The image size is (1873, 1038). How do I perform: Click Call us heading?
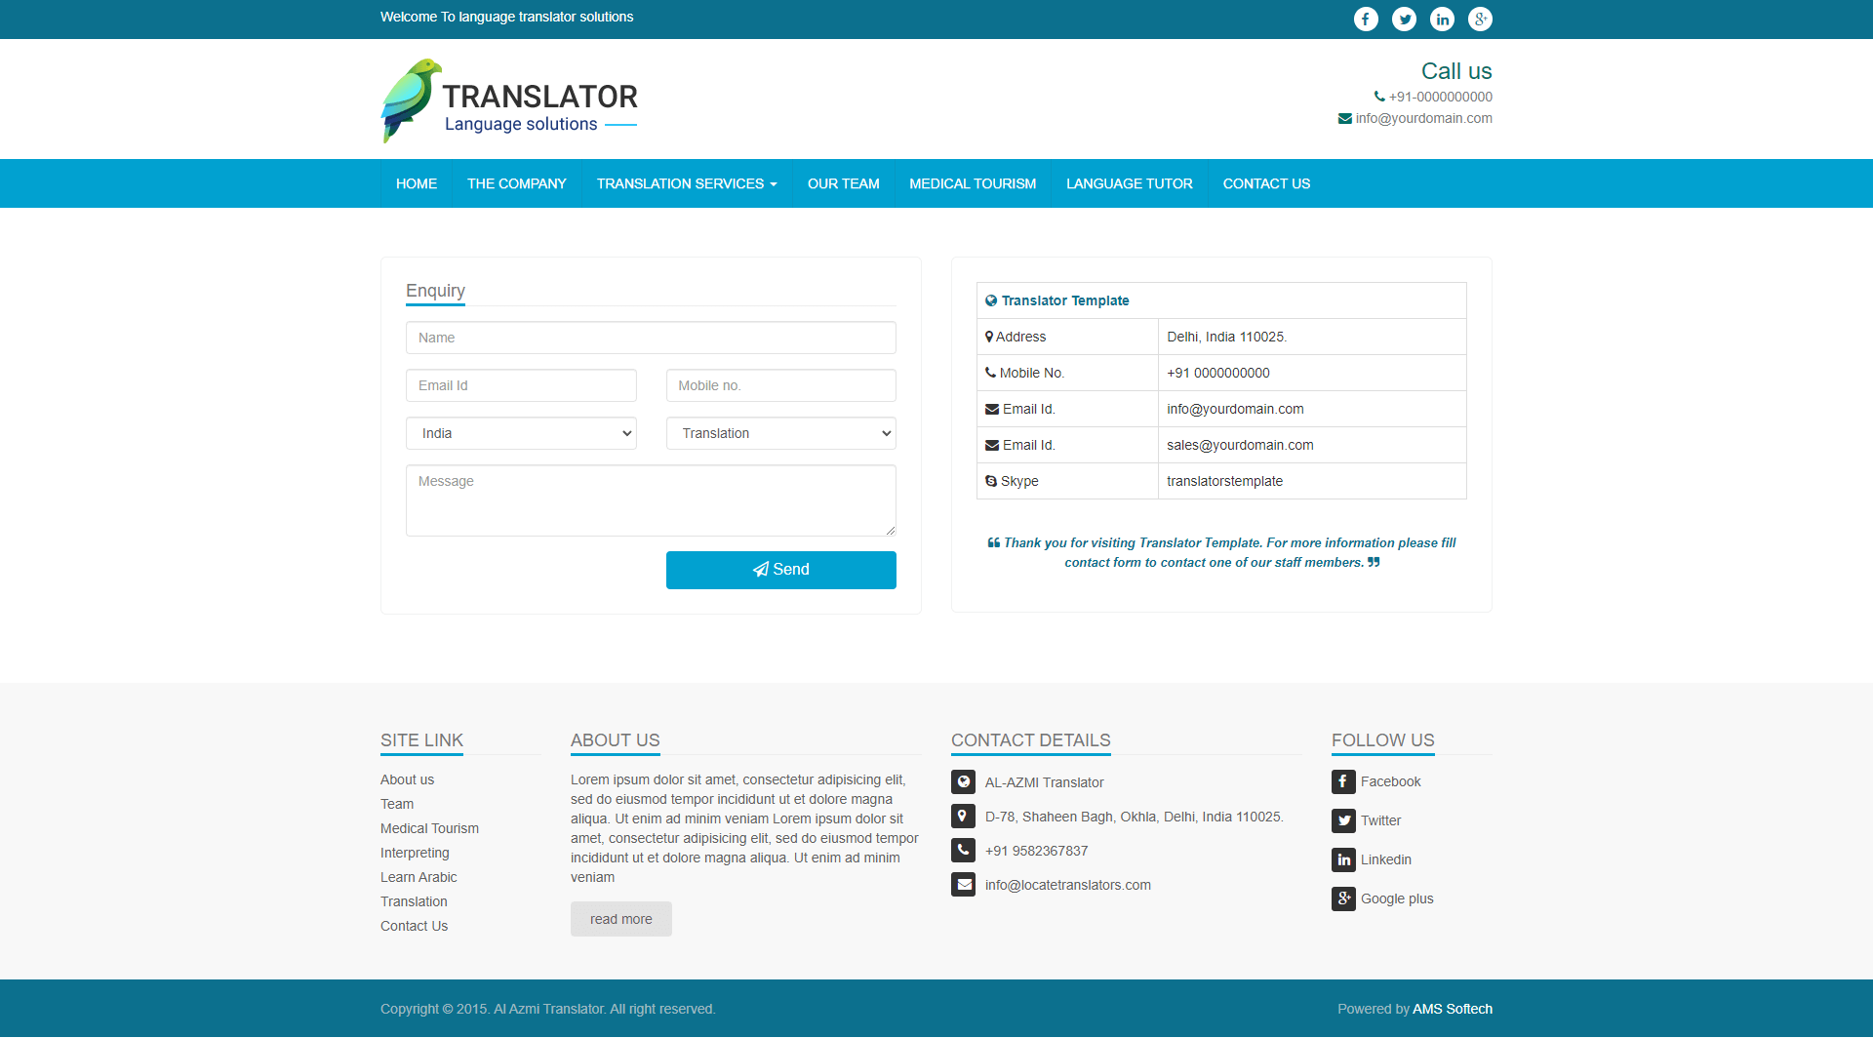click(1456, 71)
